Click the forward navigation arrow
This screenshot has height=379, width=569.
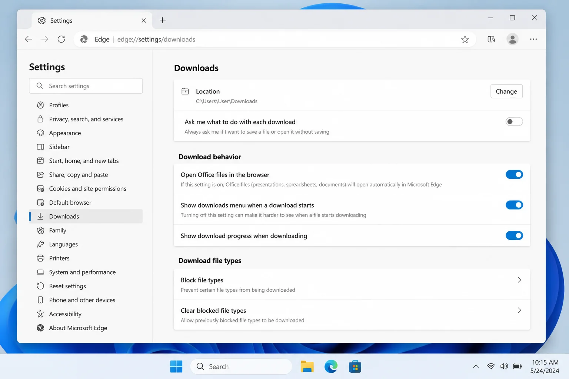pos(45,39)
